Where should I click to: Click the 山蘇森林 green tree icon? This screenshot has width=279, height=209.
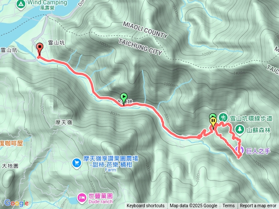239,130
